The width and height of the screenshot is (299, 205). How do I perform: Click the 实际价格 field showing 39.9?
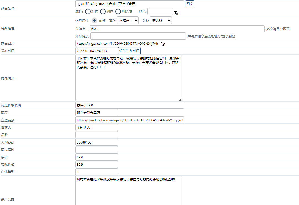point(97,165)
